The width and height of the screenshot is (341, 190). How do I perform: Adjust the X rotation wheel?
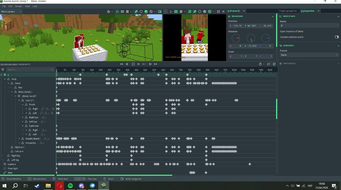tap(236, 38)
